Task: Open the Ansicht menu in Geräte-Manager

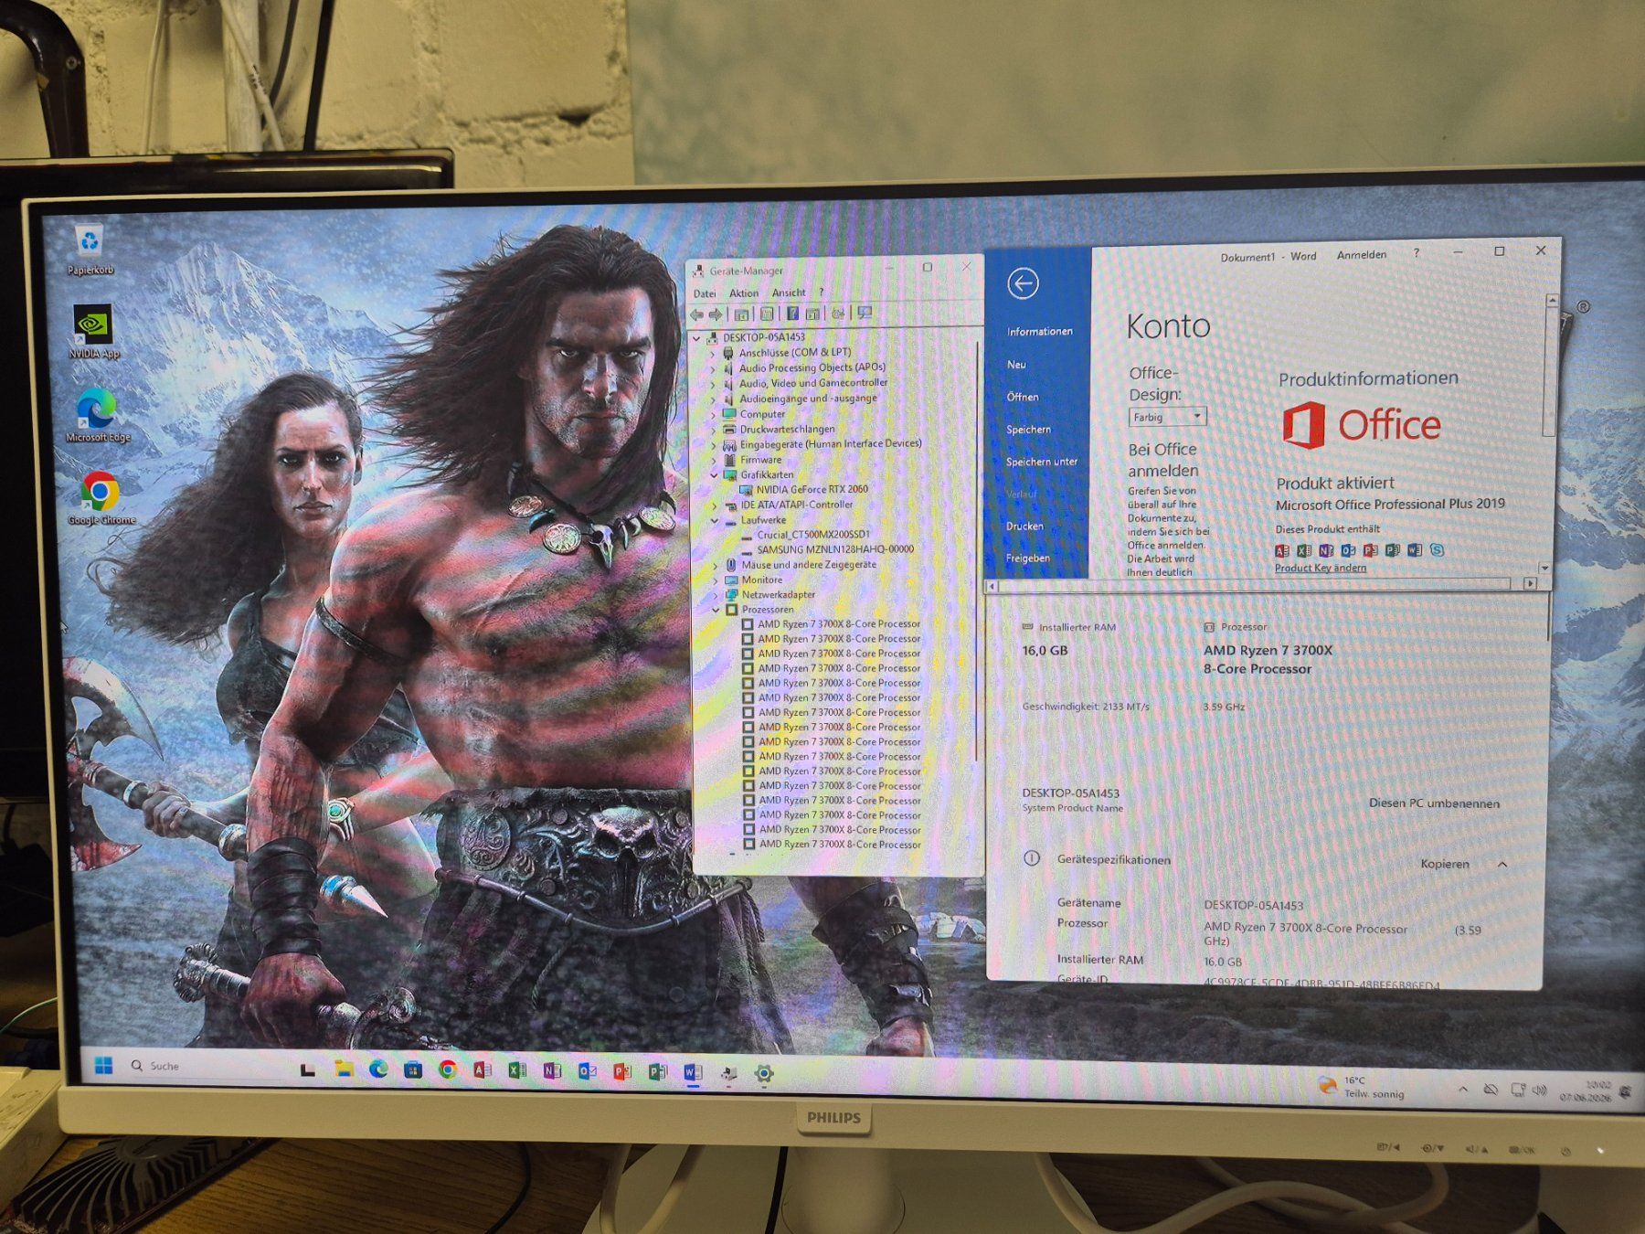Action: point(789,293)
